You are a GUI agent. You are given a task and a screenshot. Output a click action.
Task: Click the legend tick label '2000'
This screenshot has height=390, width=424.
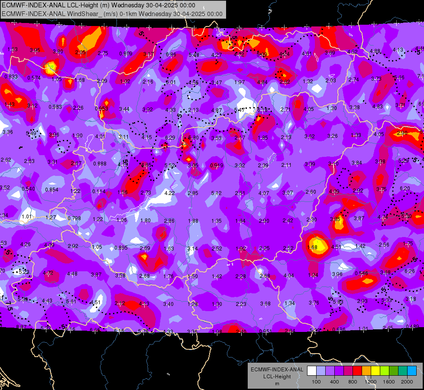pos(407,382)
